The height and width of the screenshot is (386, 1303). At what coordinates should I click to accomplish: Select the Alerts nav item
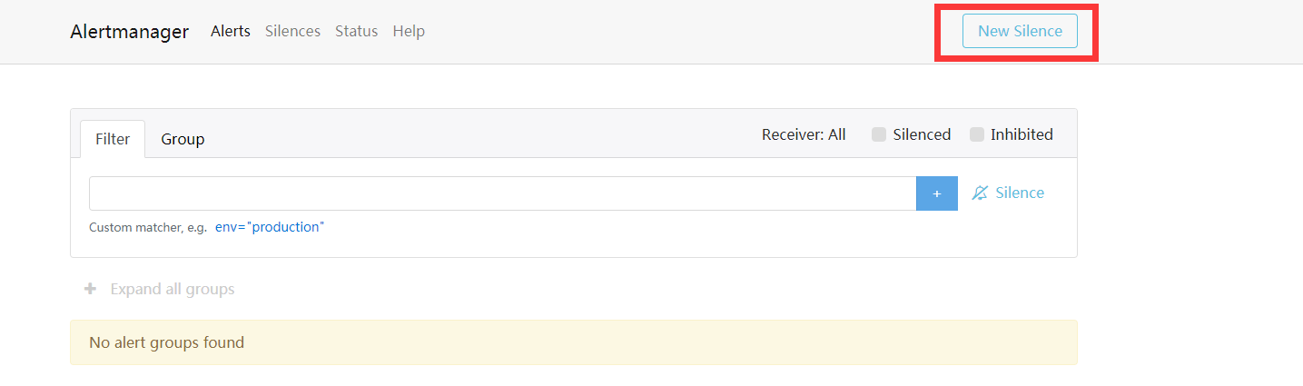click(231, 31)
